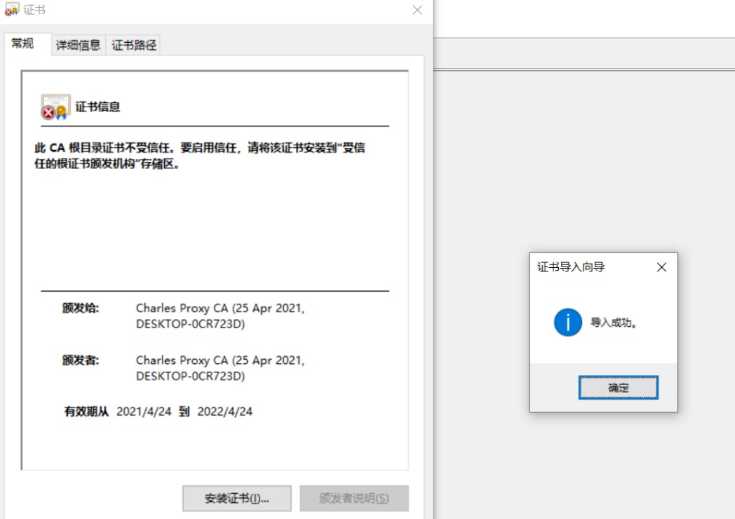Viewport: 735px width, 519px height.
Task: Switch to the 详细信息 tab
Action: (78, 45)
